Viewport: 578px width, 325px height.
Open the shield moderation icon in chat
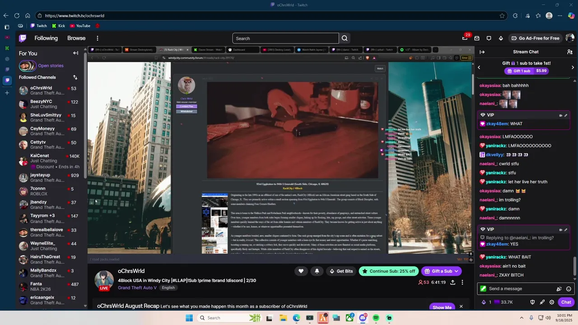[532, 302]
